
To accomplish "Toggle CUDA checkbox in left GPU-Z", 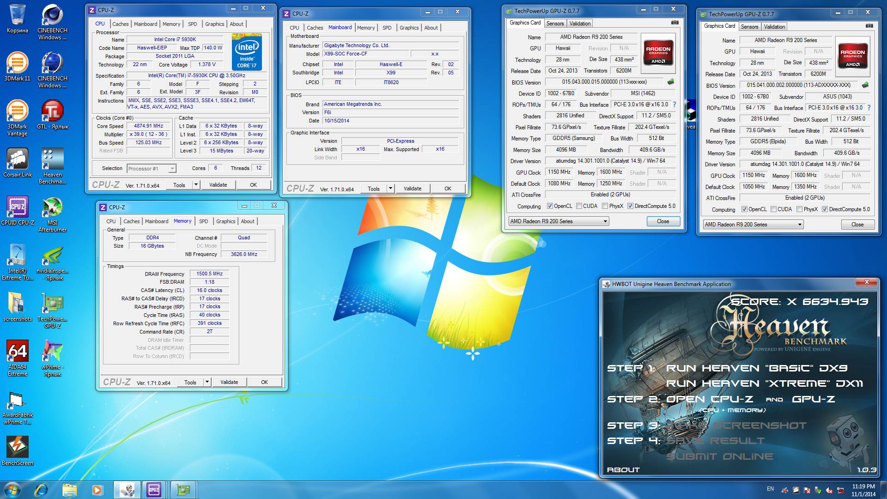I will pos(579,206).
